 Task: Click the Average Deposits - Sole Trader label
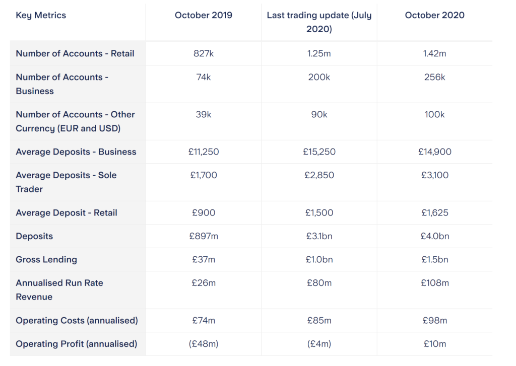tap(66, 182)
